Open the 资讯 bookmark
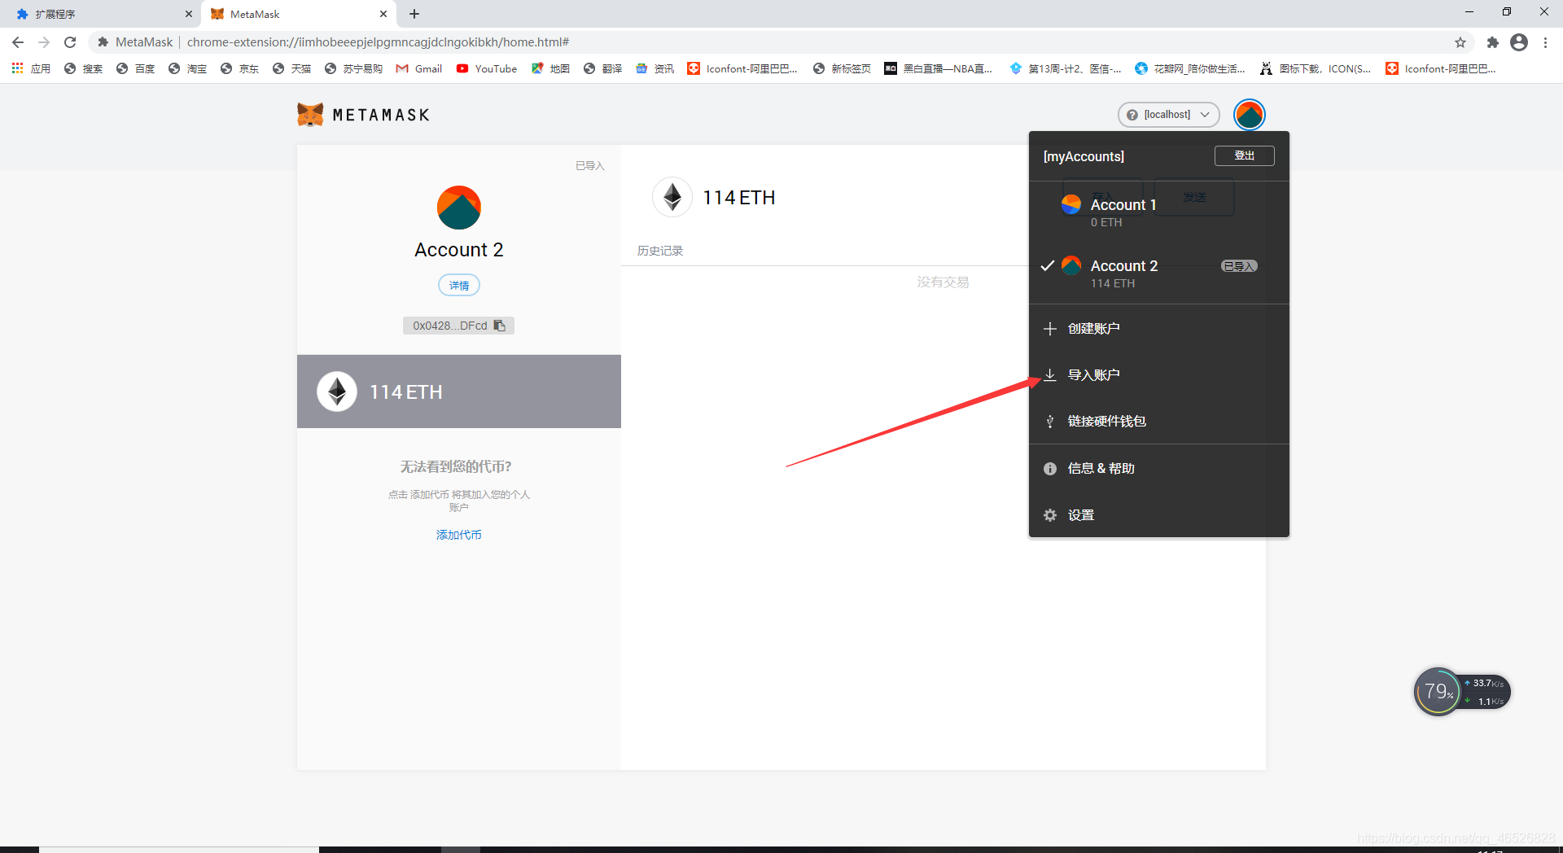The width and height of the screenshot is (1563, 853). tap(655, 68)
